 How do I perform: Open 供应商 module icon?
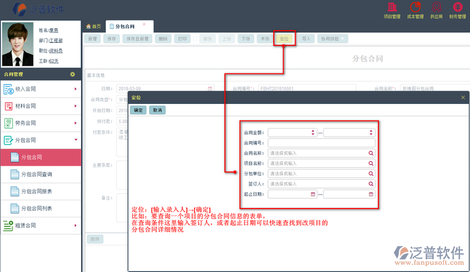[437, 7]
